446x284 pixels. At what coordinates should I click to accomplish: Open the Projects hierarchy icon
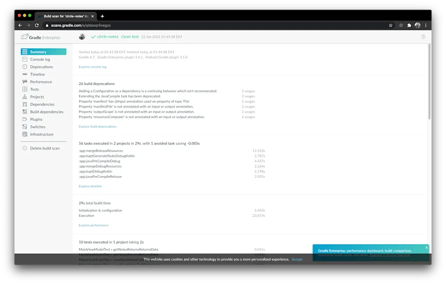(25, 96)
